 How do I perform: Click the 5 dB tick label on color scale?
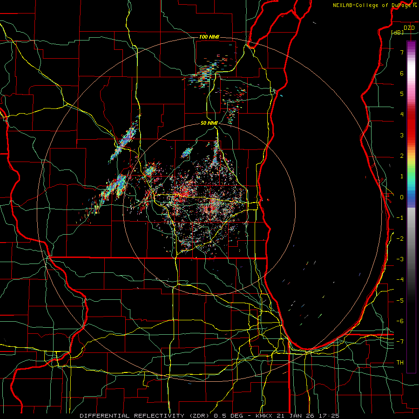(402, 94)
